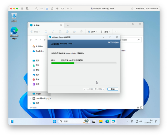This screenshot has height=136, width=168.
Task: Minimize the VMware Tools installer dialog
Action: pyautogui.click(x=104, y=37)
